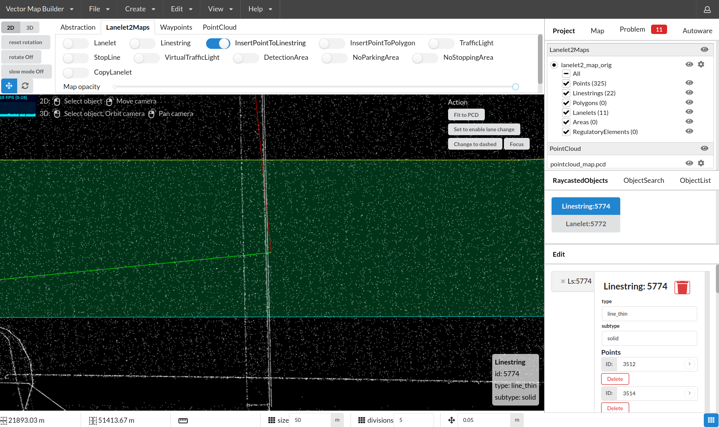Select the pan camera tool icon
This screenshot has height=427, width=719.
coord(152,114)
